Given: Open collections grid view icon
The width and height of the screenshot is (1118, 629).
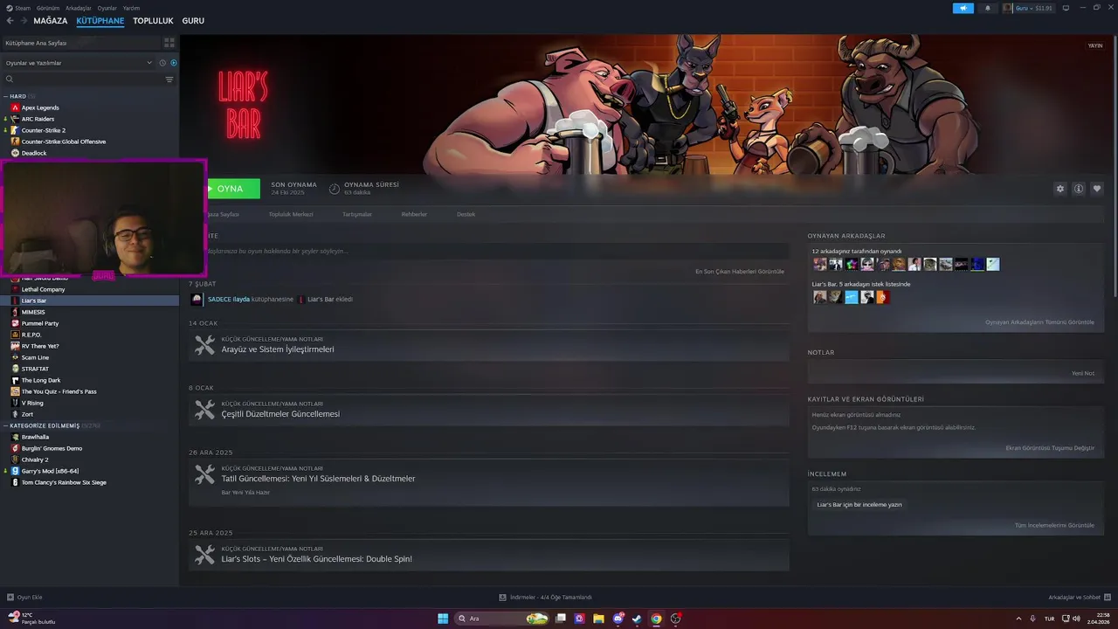Looking at the screenshot, I should 169,42.
